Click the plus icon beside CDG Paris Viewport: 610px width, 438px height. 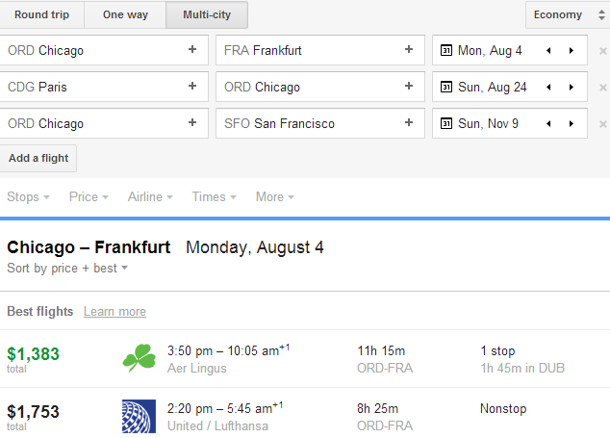click(x=192, y=87)
